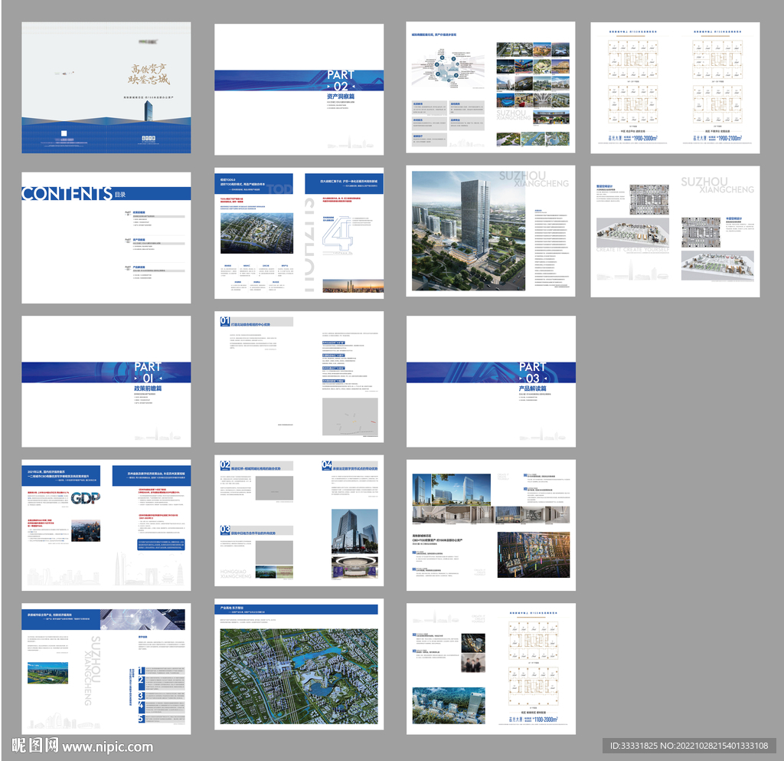The height and width of the screenshot is (761, 784).
Task: Select the PART 03 divider page
Action: point(491,381)
